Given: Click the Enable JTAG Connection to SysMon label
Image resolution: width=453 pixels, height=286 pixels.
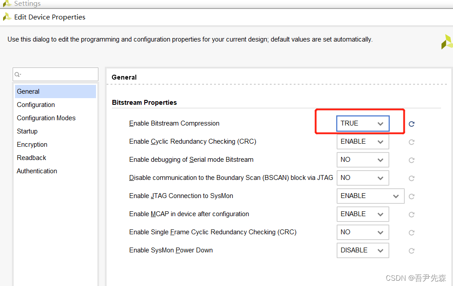Looking at the screenshot, I should click(181, 196).
